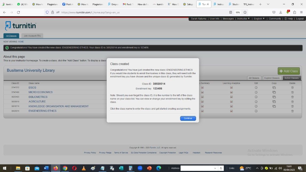
Task: Click Logout in top bar
Action: tap(300, 19)
